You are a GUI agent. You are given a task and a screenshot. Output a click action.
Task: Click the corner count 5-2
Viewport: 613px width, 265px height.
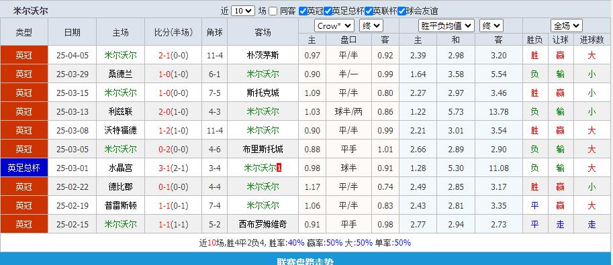click(x=215, y=224)
